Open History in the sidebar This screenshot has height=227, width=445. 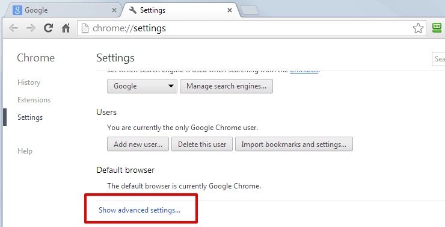(x=29, y=82)
